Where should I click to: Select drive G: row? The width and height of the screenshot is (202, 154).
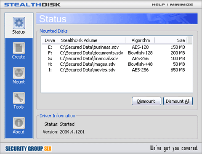pos(117,58)
